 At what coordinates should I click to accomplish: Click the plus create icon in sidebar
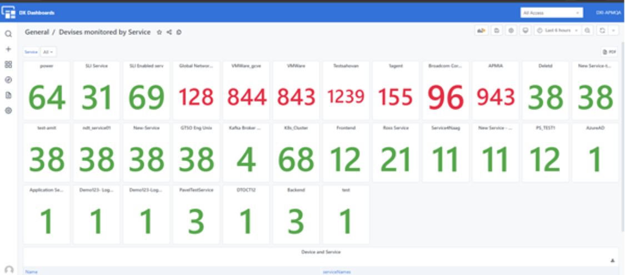click(8, 49)
